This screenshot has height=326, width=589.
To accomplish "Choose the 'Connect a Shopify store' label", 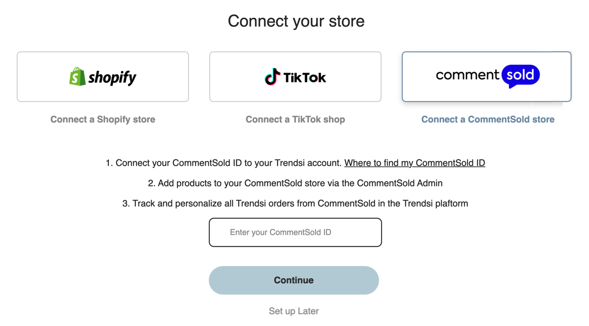I will pyautogui.click(x=103, y=119).
